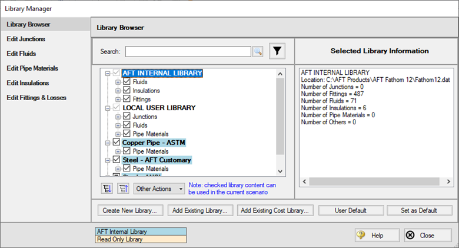Toggle AFT Internal Library Fittings checkbox
The image size is (459, 248).
[x=127, y=99]
